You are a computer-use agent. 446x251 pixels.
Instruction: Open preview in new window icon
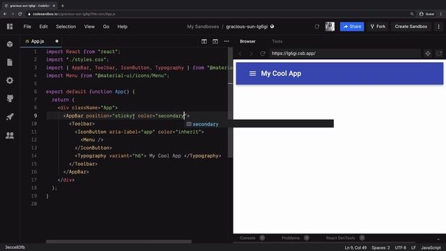click(x=439, y=54)
